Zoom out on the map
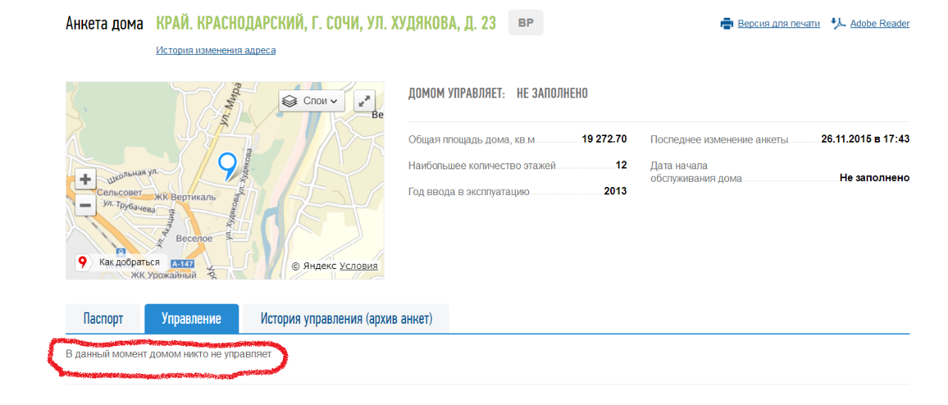The image size is (948, 405). pos(85,205)
